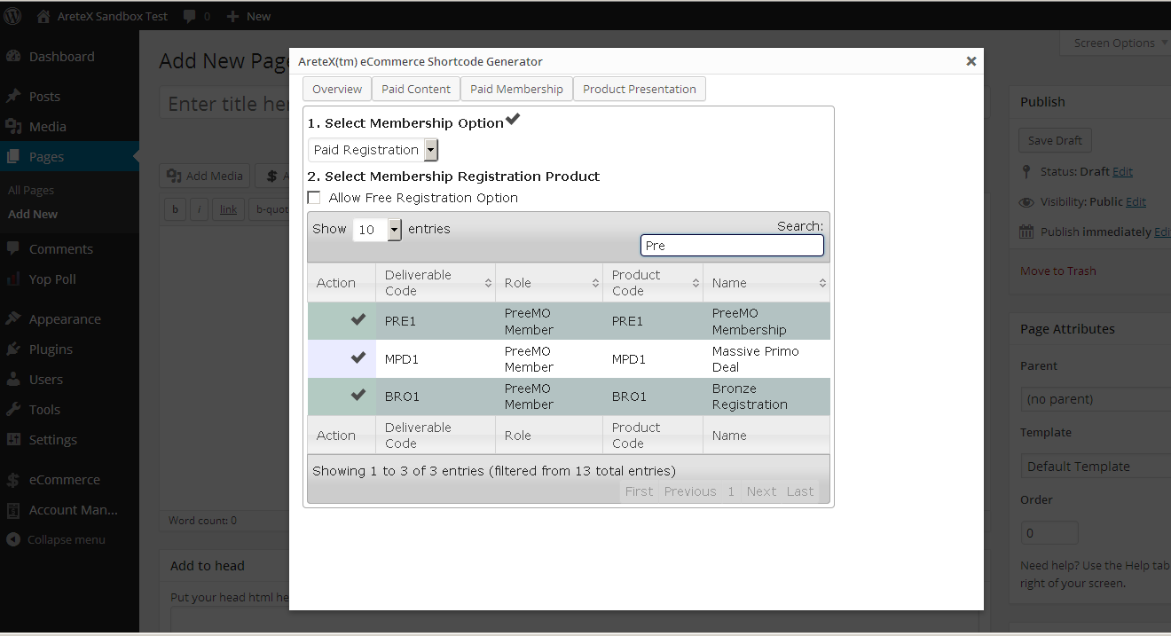
Task: Click the Save Draft button
Action: (1055, 140)
